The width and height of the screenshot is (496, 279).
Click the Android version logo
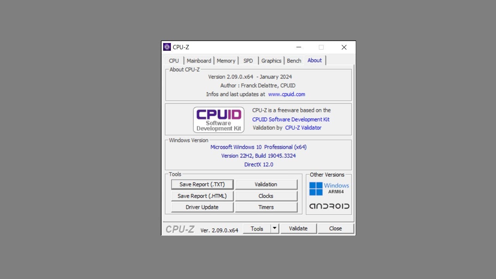coord(329,206)
